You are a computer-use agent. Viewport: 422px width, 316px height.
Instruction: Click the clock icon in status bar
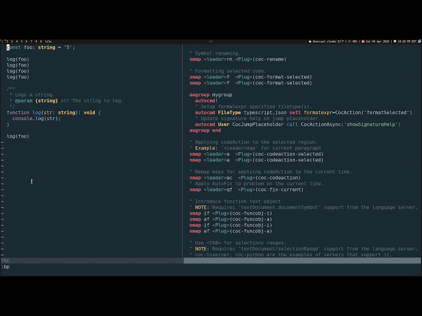[x=395, y=41]
